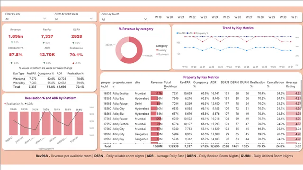Select week W 26 in the slicer
Image resolution: width=303 pixels, height=170 pixels.
(x=238, y=17)
